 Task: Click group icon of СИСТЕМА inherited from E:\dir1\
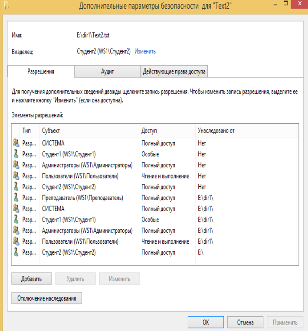(16, 209)
